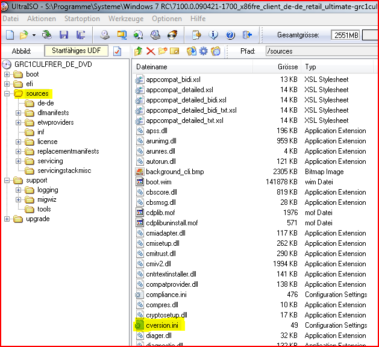
Task: Sort by Dateiname column header
Action: 192,67
